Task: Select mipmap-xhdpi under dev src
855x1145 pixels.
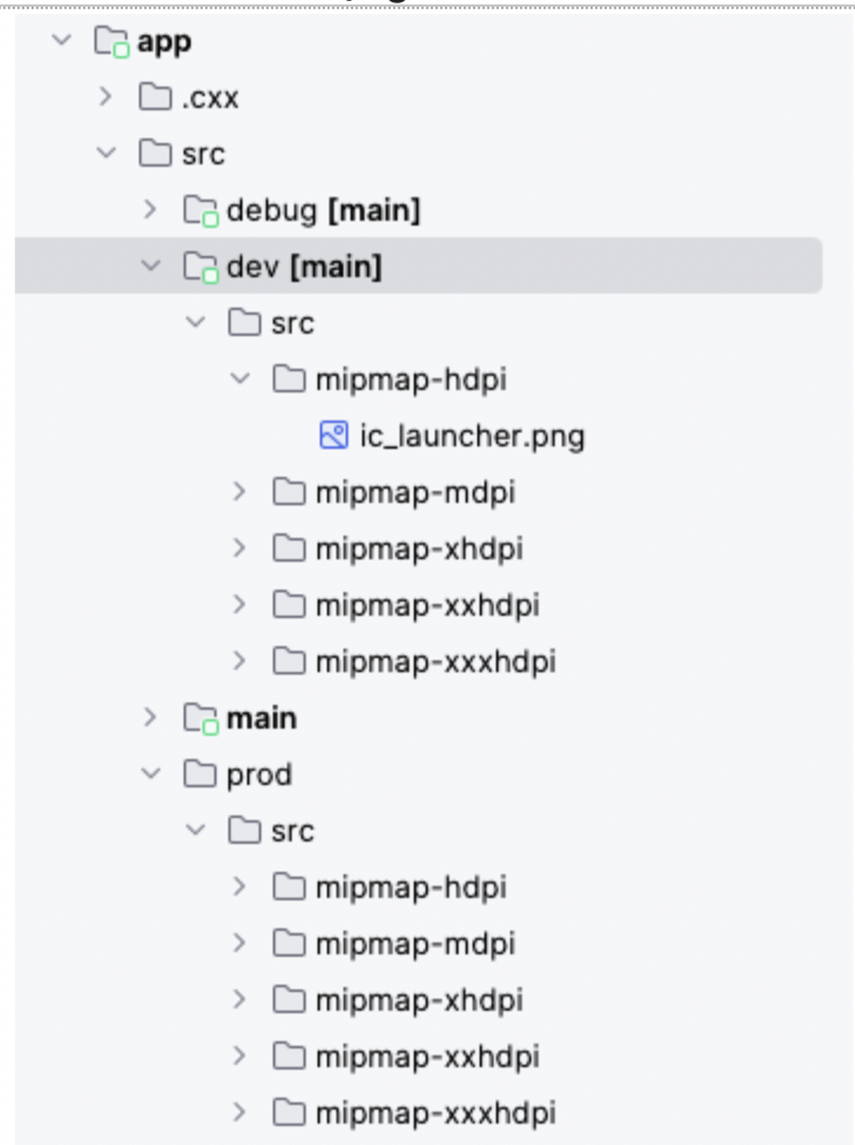Action: tap(419, 549)
